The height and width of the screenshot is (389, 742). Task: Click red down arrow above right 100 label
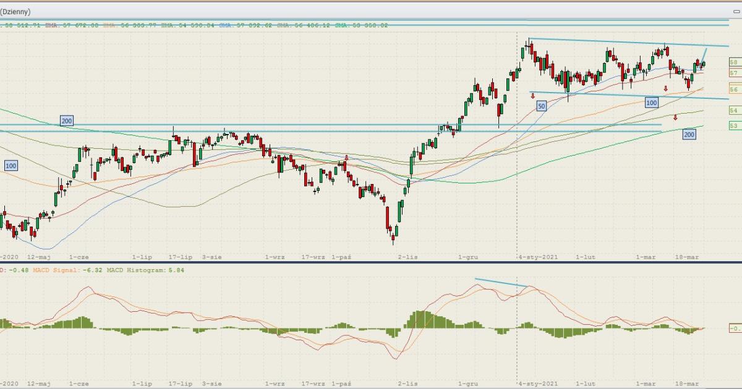click(665, 89)
